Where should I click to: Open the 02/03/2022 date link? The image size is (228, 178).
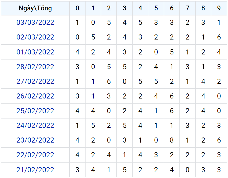tap(35, 37)
